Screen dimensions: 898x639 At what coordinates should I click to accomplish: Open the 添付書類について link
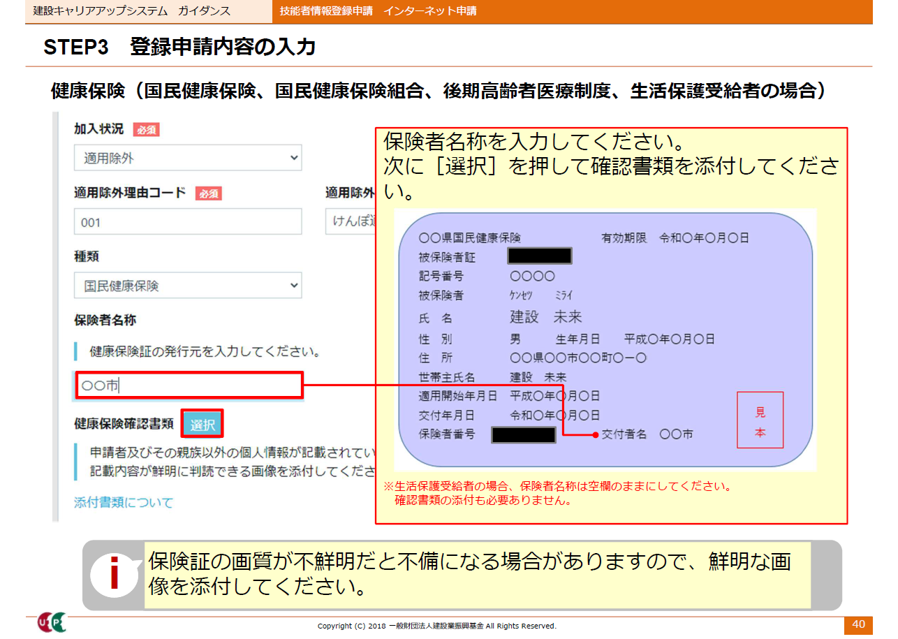124,502
